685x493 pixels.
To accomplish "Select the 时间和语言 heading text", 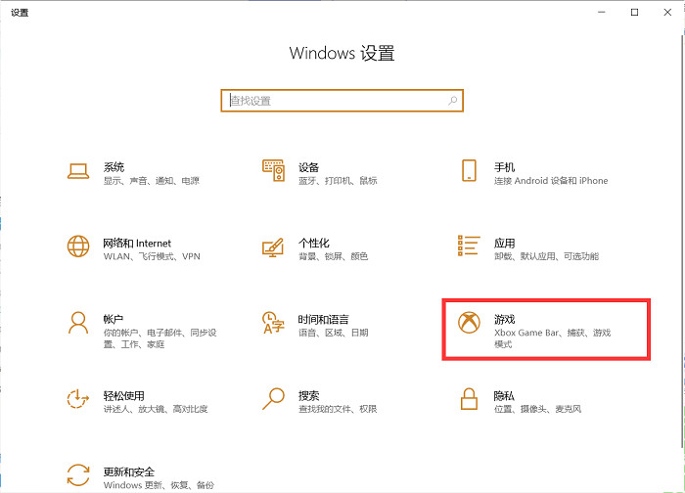I will [x=324, y=319].
